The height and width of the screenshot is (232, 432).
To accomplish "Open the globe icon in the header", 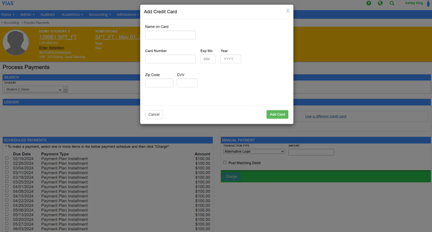I will [381, 3].
